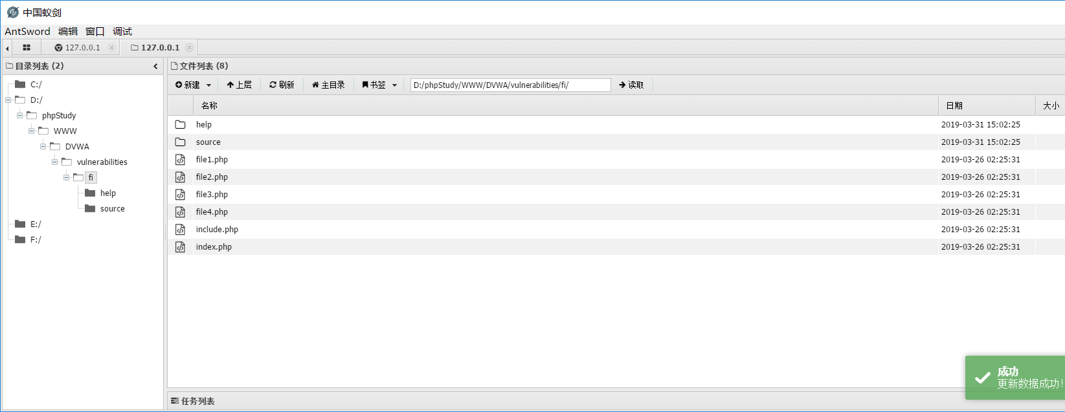Close the second 127.0.0.1 tab
This screenshot has height=412, width=1065.
click(x=189, y=47)
